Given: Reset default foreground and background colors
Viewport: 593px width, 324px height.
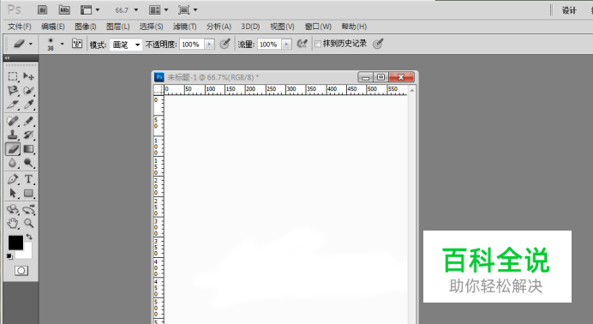Looking at the screenshot, I should pos(9,256).
